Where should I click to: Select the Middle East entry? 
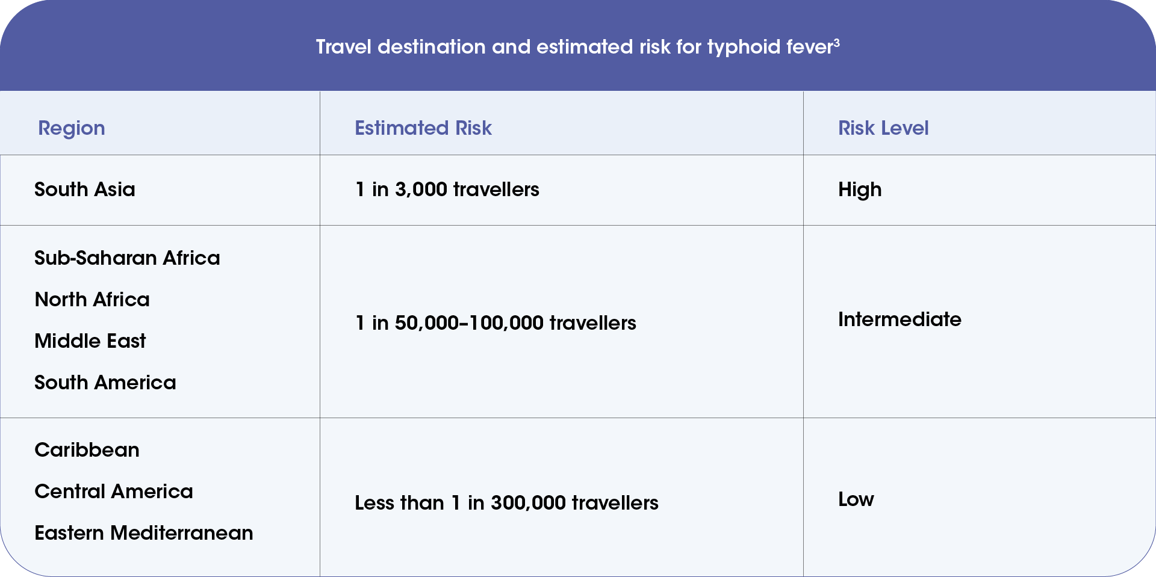[x=90, y=341]
